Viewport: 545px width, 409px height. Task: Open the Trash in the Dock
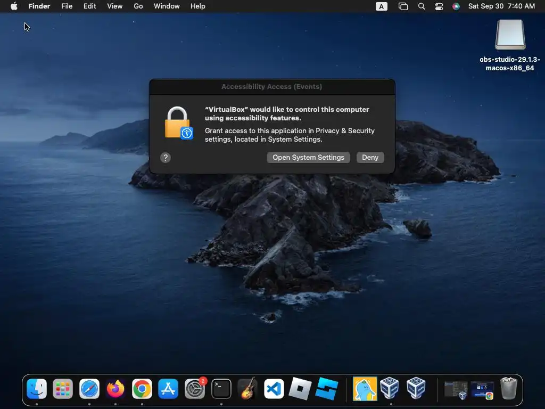click(509, 388)
